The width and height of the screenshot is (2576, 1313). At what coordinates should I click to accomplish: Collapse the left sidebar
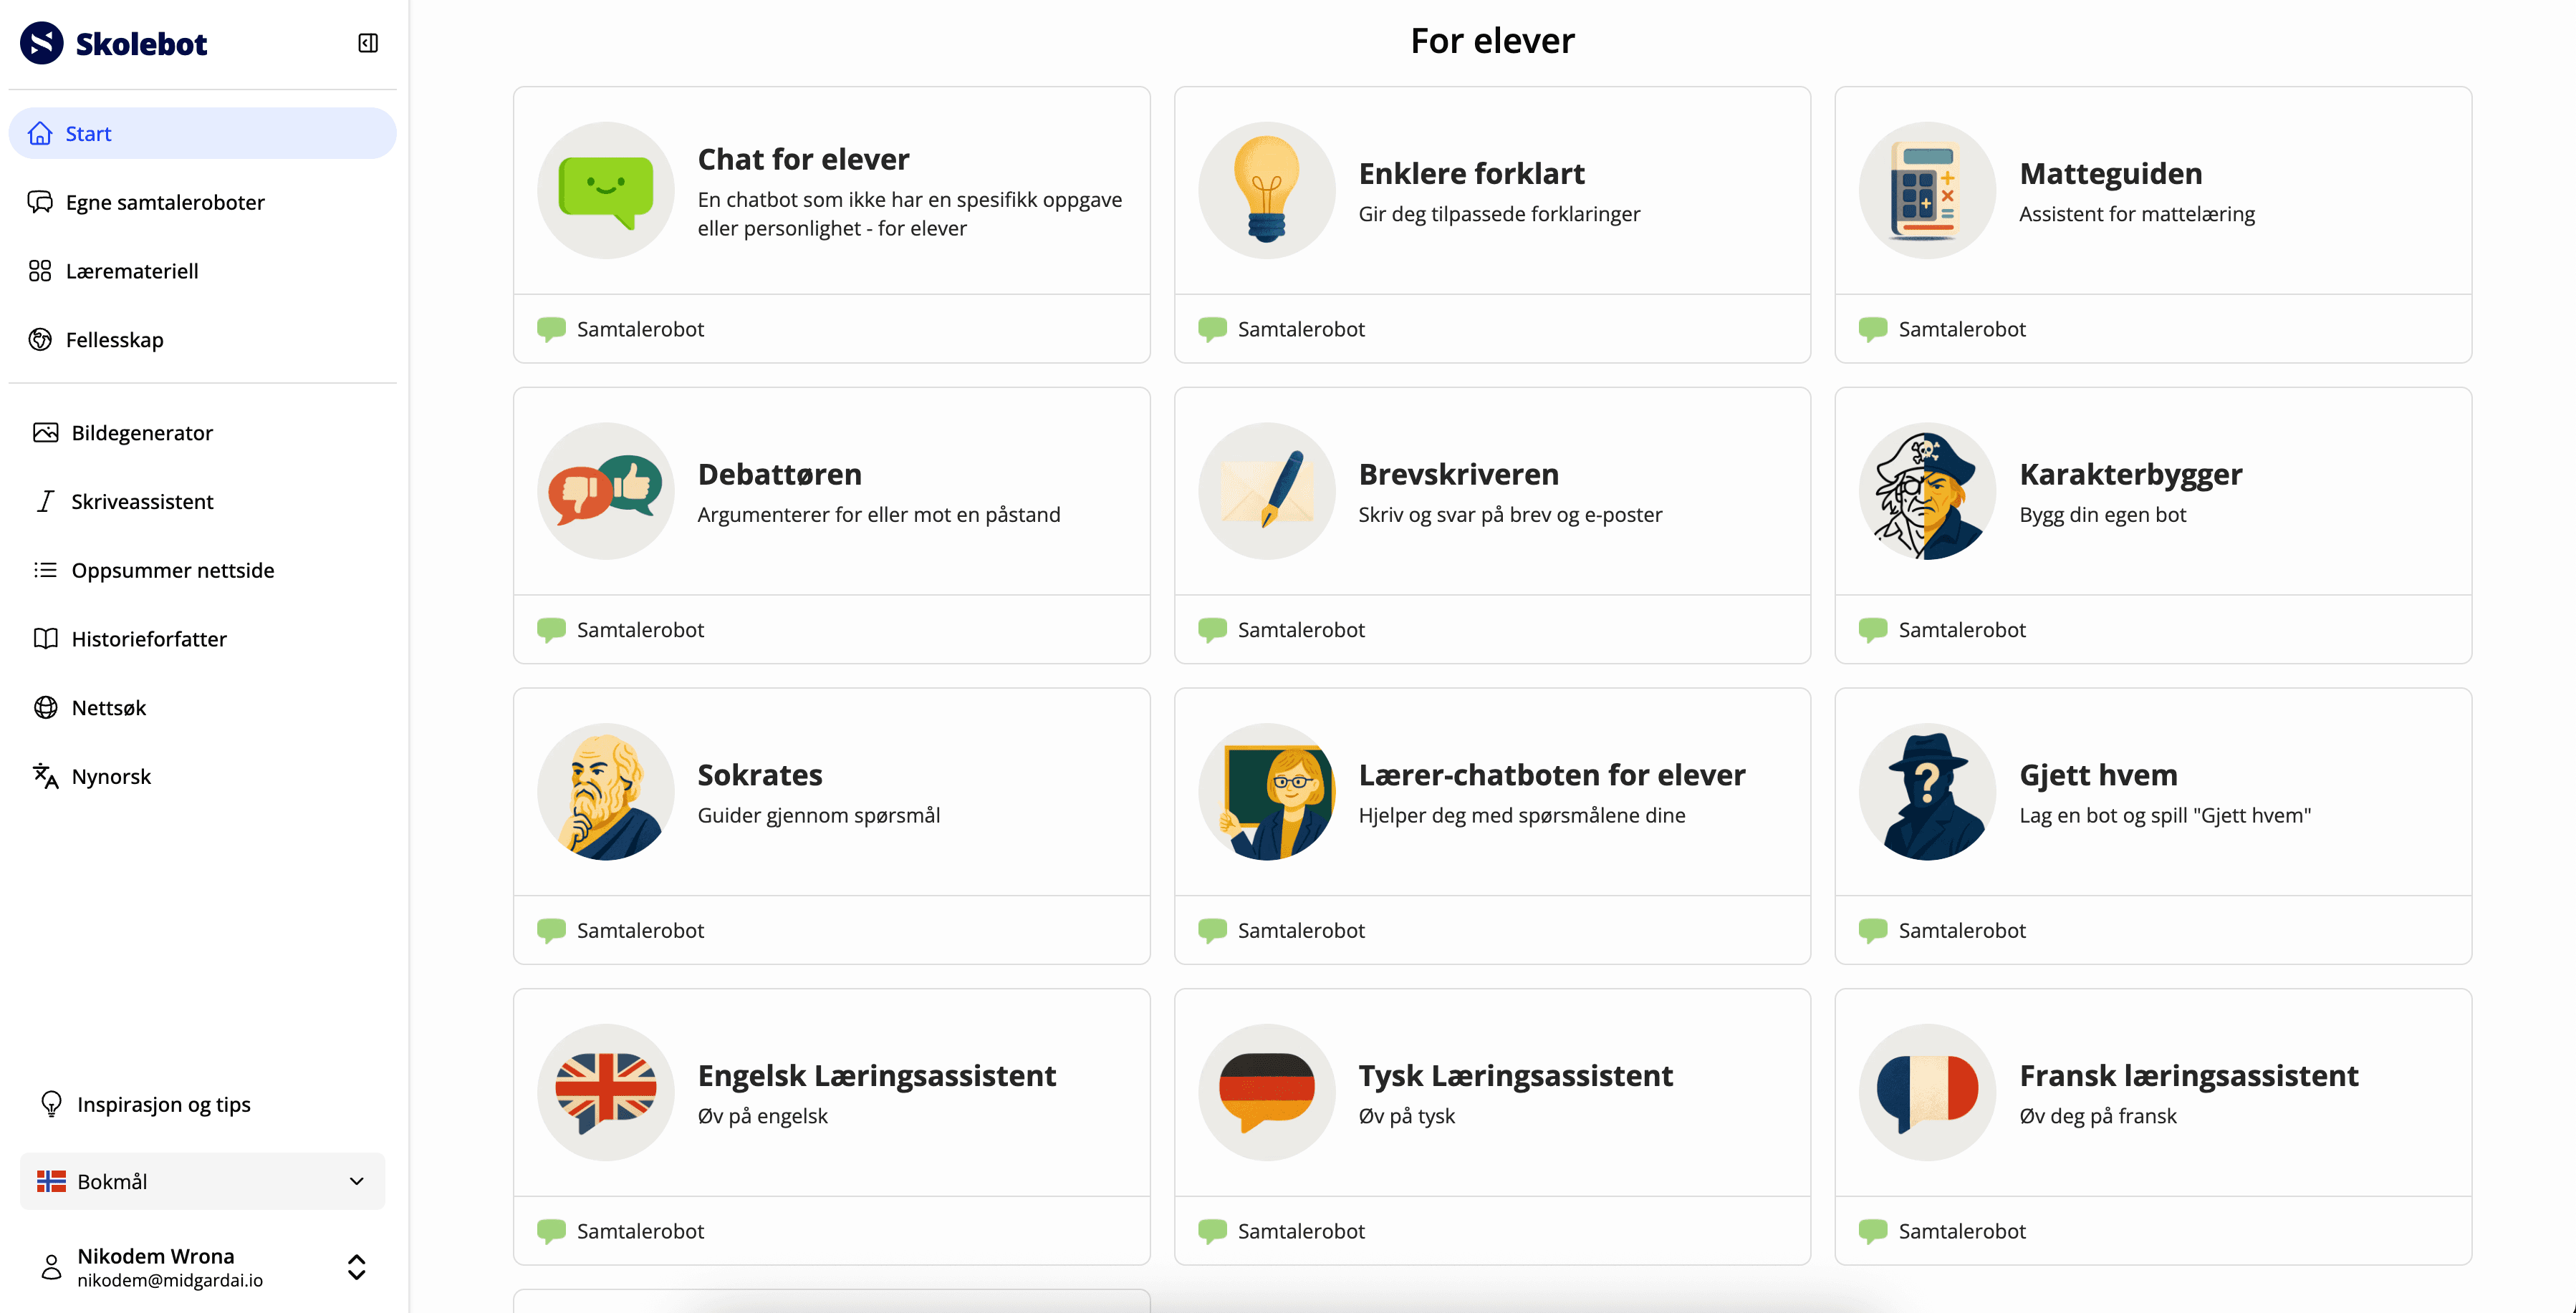pyautogui.click(x=367, y=42)
